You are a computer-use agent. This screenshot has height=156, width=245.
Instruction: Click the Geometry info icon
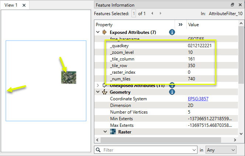pos(172,92)
